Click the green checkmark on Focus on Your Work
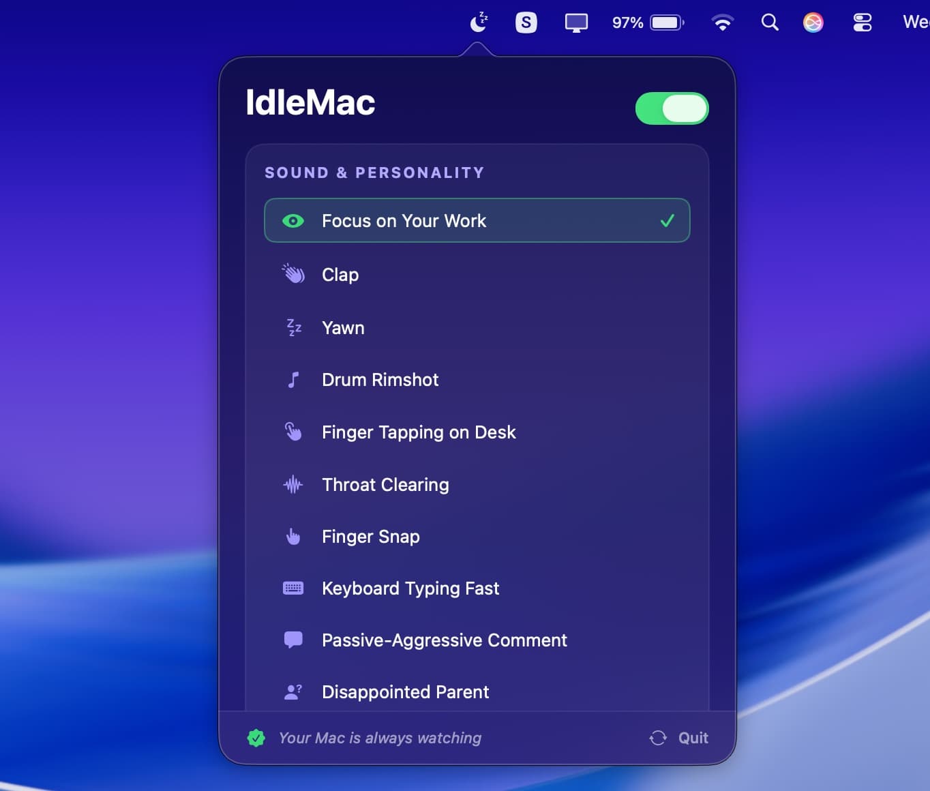This screenshot has width=930, height=791. [x=667, y=220]
